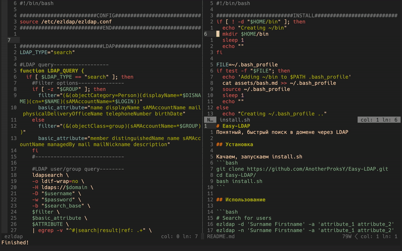Click the 'function LDAP_QUERY {' line
Image resolution: width=402 pixels, height=251 pixels.
(x=52, y=71)
